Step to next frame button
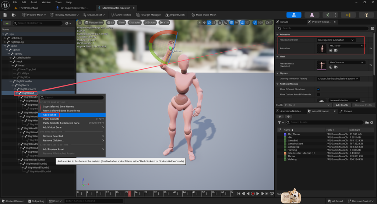377x204 pixels. pos(262,193)
